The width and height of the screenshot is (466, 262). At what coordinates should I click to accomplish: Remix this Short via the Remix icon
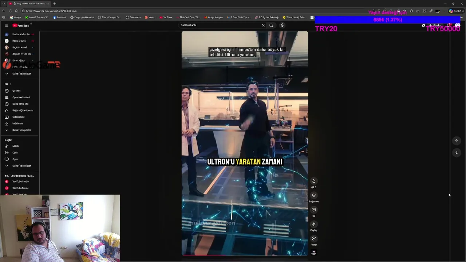[313, 239]
